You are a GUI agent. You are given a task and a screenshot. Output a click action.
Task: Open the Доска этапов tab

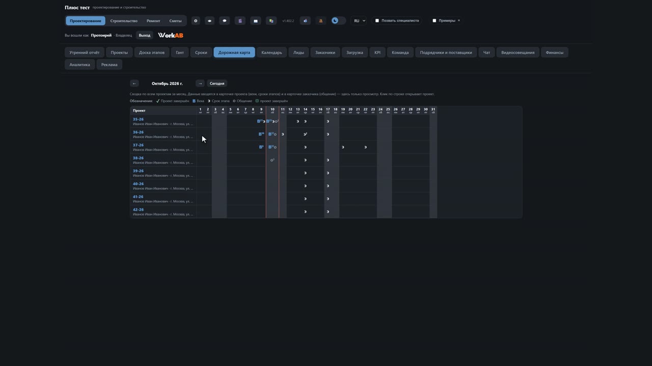pyautogui.click(x=152, y=52)
